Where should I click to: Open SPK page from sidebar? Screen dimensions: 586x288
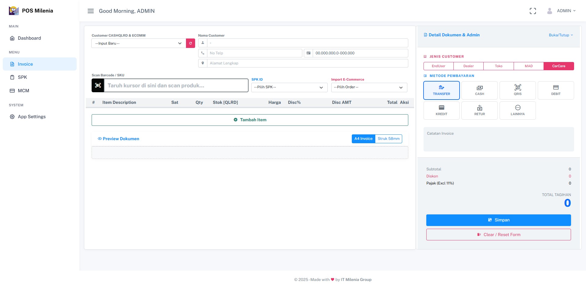pyautogui.click(x=22, y=77)
